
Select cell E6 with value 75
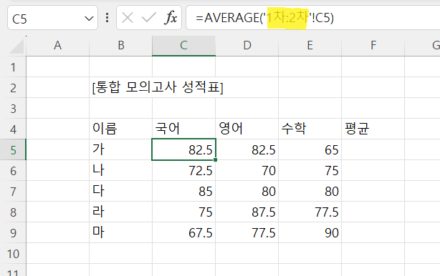tap(310, 170)
